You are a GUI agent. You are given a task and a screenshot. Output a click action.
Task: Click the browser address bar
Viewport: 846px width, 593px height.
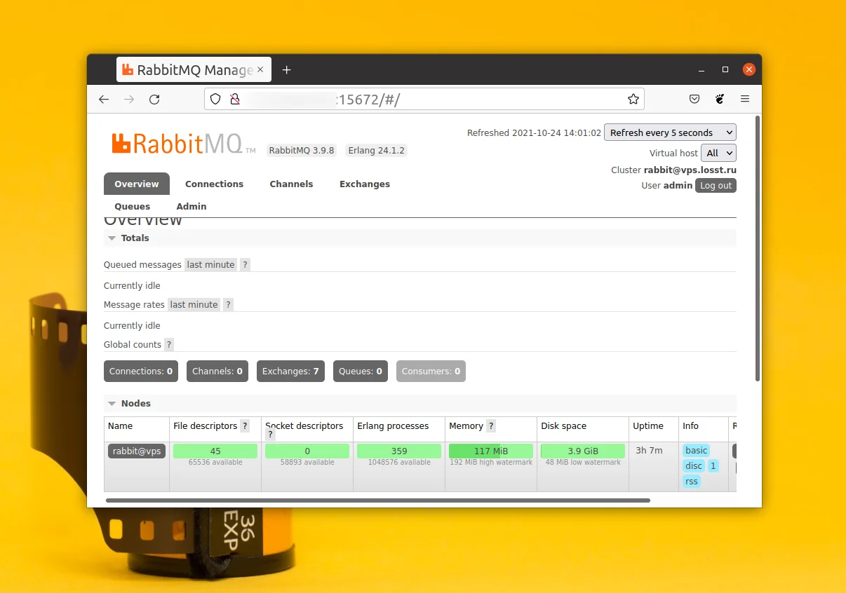click(424, 100)
